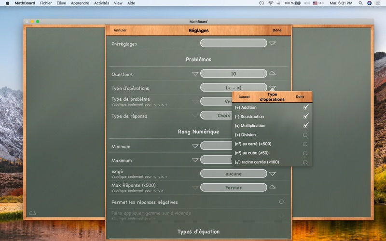
Task: Click the Siri icon
Action: click(369, 3)
